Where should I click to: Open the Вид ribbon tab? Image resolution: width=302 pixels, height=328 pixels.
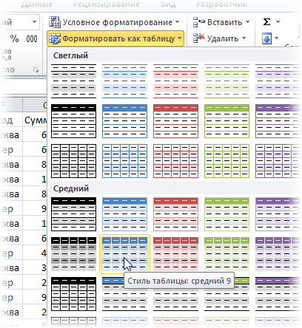(x=168, y=4)
